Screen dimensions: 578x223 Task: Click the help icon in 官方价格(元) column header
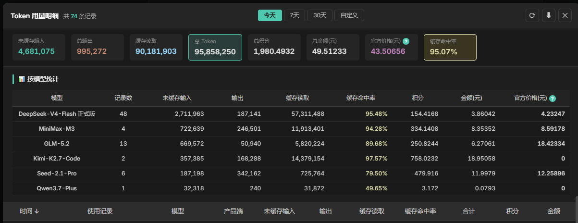tap(553, 98)
